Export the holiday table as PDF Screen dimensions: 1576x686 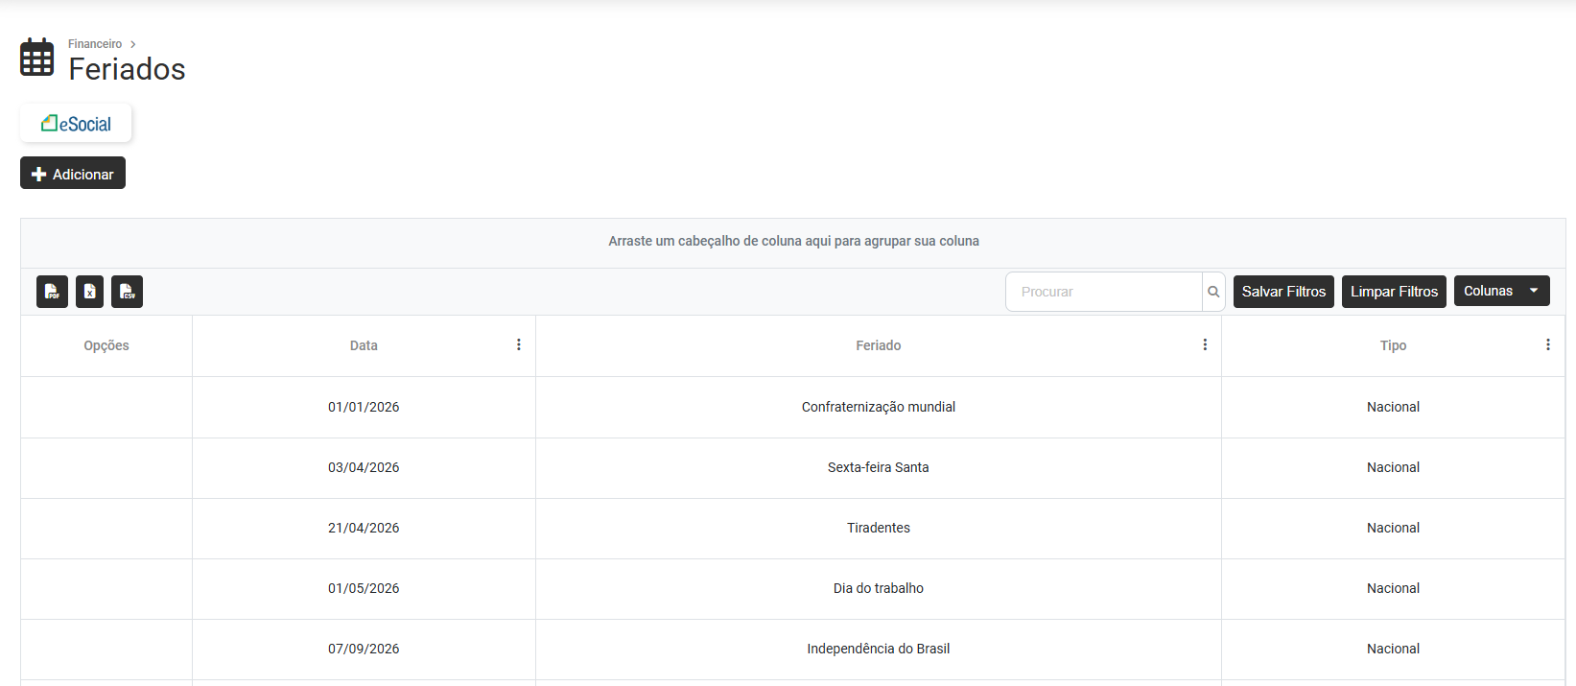point(52,292)
